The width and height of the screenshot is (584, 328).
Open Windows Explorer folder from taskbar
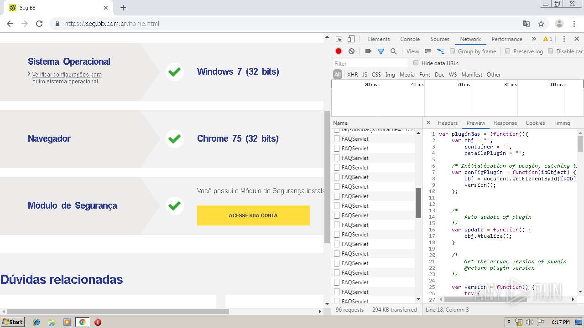52,322
